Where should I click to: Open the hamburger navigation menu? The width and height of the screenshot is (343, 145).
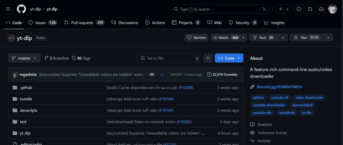(x=9, y=9)
